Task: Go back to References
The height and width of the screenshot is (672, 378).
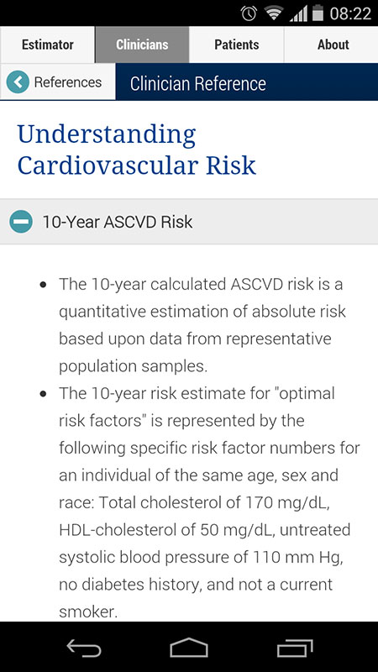Action: [x=58, y=81]
